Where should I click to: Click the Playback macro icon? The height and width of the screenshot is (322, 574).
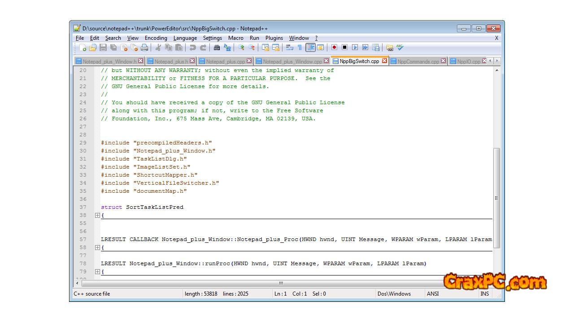click(x=355, y=47)
